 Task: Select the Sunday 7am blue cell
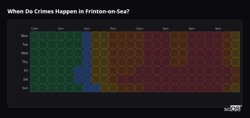(x=96, y=88)
